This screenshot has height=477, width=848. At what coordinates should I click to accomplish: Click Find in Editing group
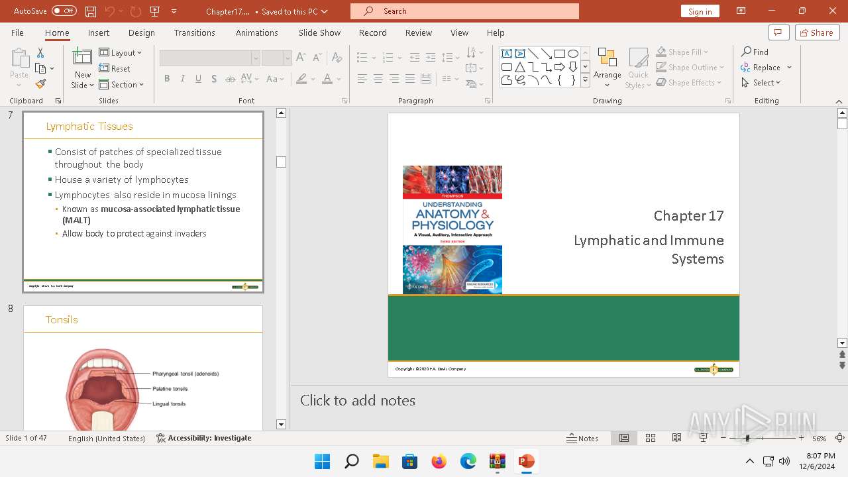[x=755, y=52]
